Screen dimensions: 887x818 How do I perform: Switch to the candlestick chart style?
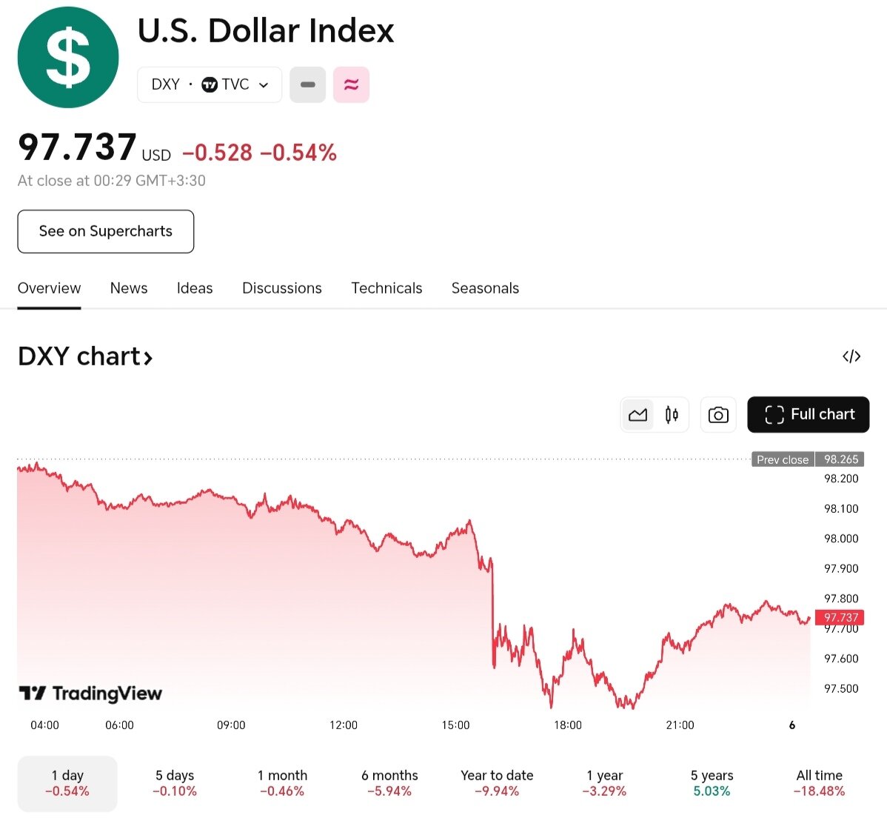(x=672, y=415)
